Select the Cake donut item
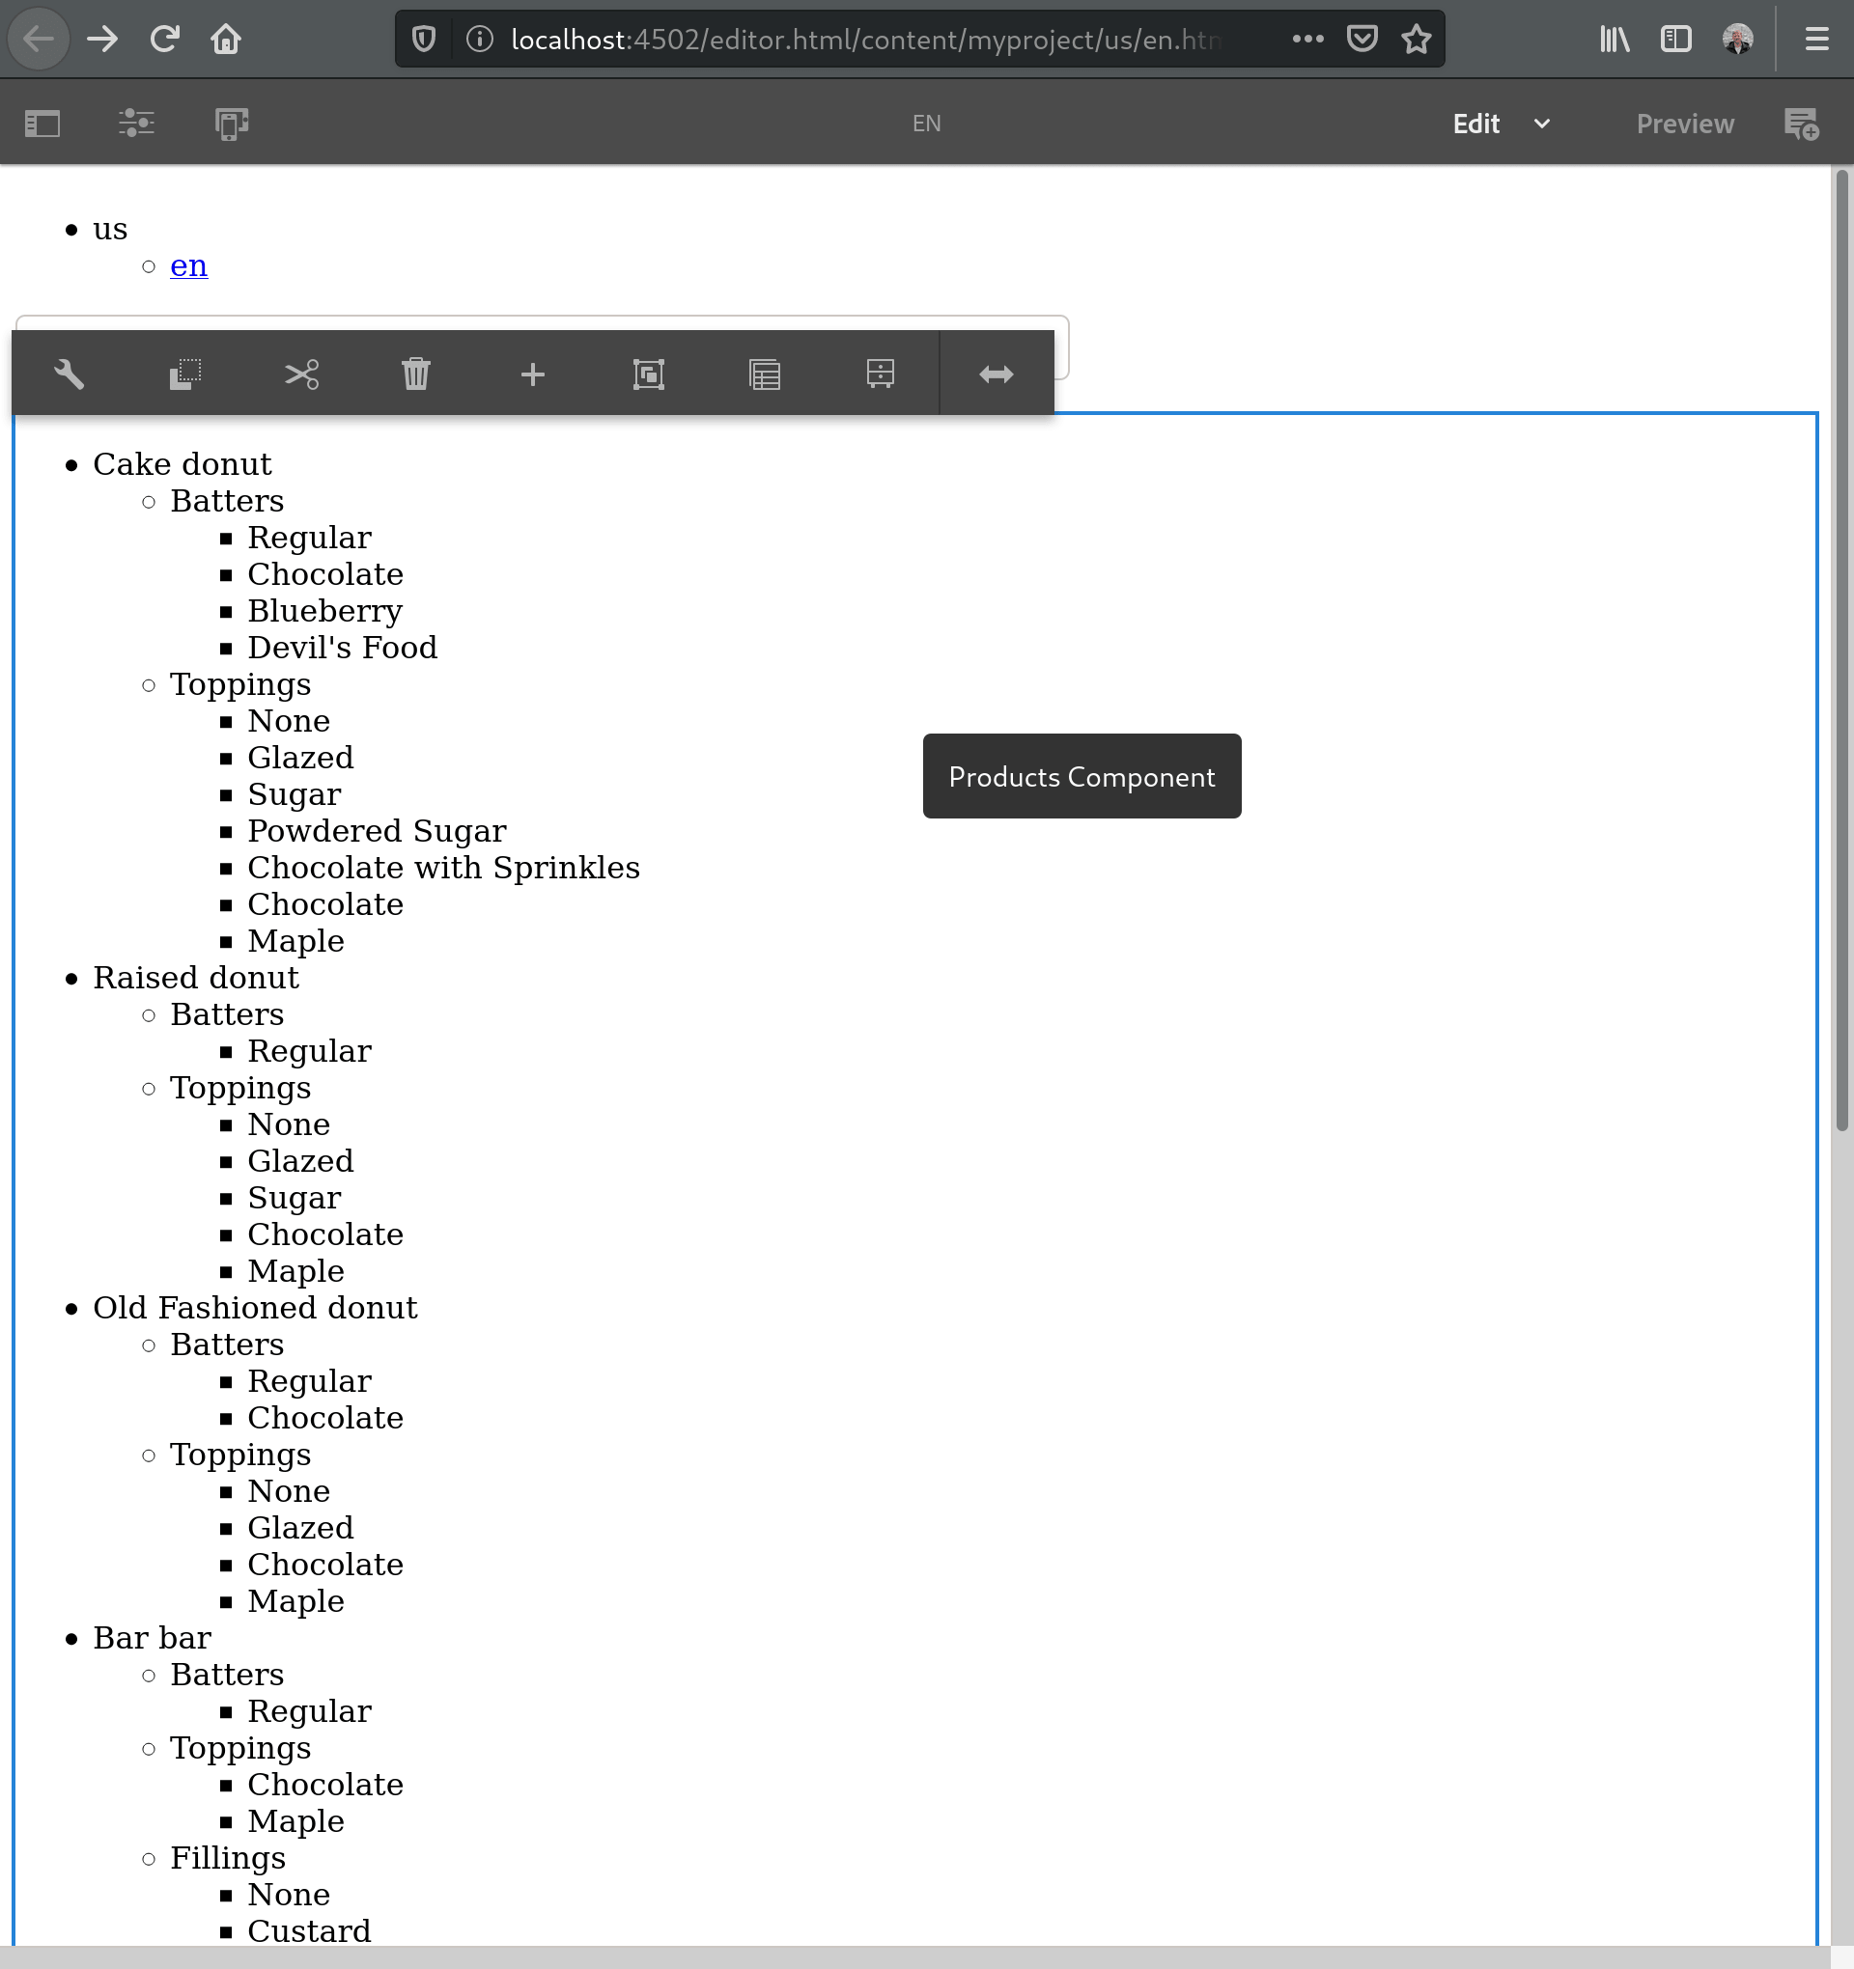1854x1969 pixels. [x=183, y=463]
